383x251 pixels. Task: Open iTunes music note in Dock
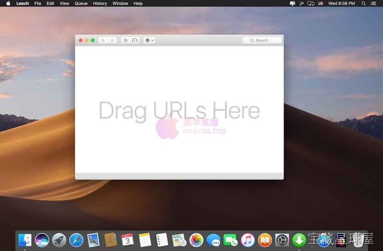tap(248, 240)
